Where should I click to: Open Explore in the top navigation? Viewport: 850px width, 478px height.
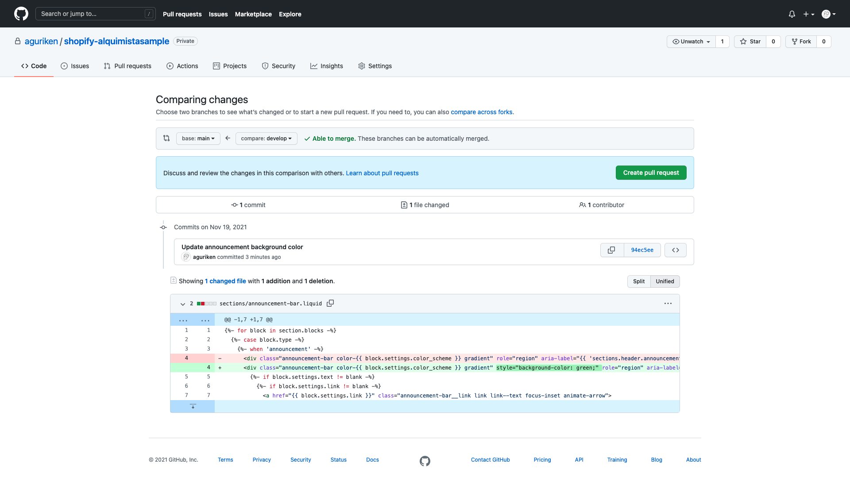tap(290, 14)
